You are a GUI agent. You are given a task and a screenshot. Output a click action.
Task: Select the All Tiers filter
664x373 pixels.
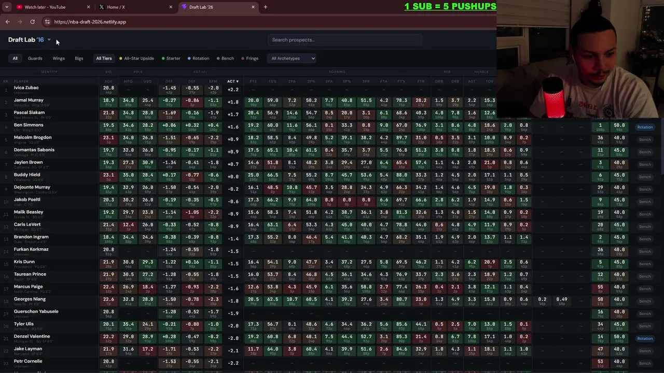point(104,59)
